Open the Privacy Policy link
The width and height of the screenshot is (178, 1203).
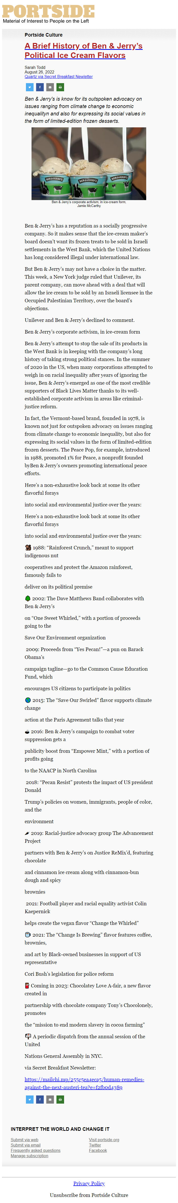point(89,1183)
